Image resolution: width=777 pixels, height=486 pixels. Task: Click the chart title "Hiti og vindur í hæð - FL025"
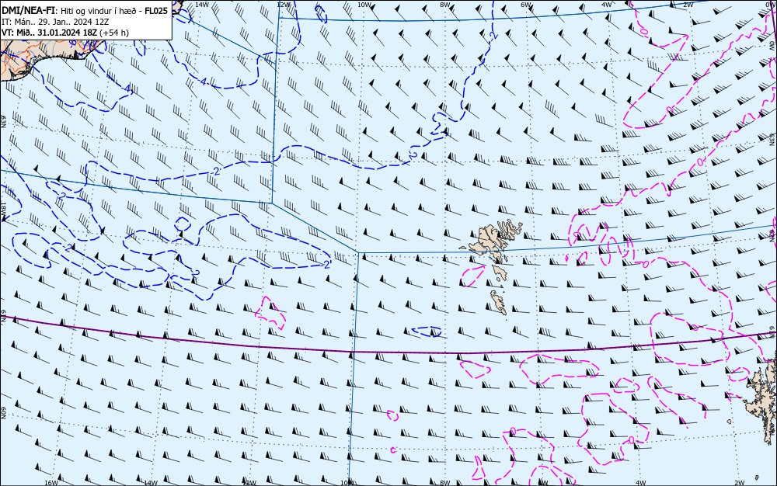tap(115, 11)
